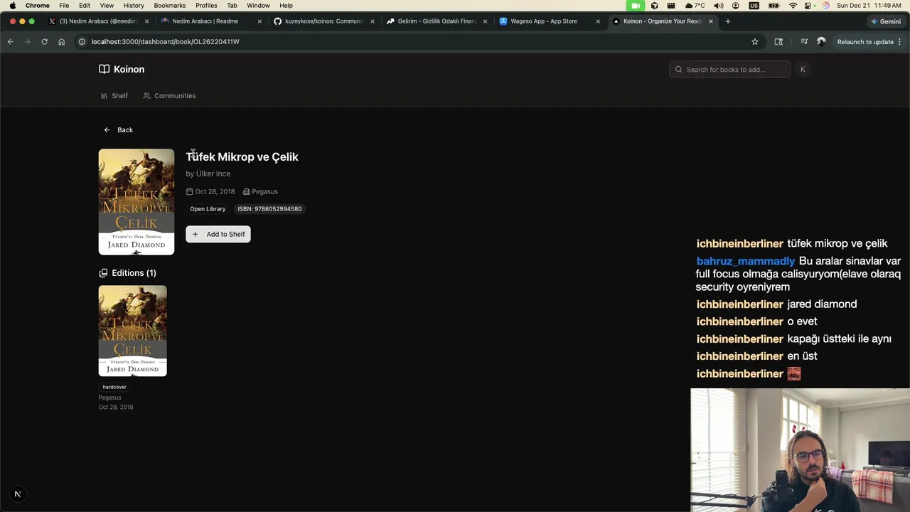The image size is (910, 512).
Task: Open the History menu
Action: [x=134, y=5]
